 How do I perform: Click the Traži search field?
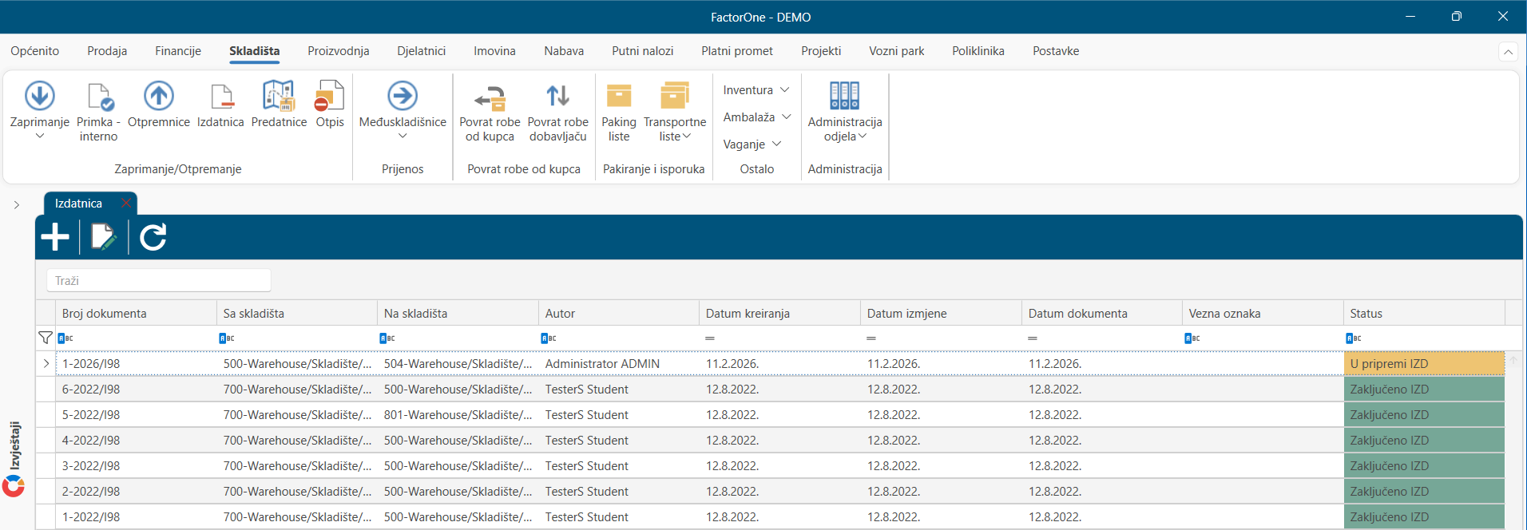pos(159,281)
